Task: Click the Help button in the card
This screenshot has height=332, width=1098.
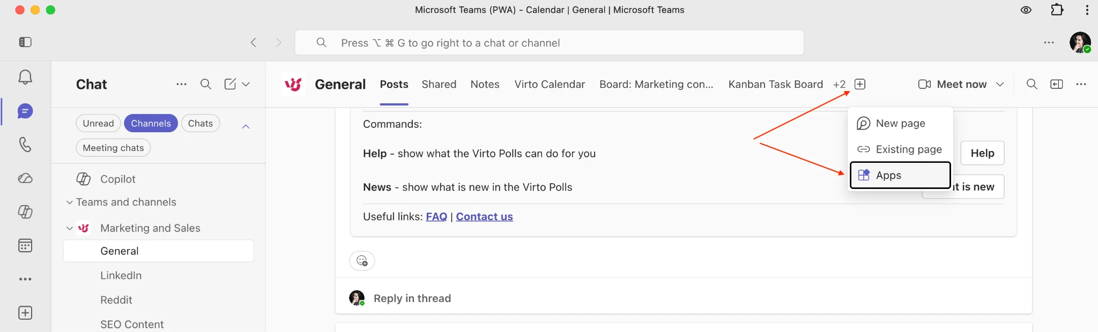Action: coord(982,153)
